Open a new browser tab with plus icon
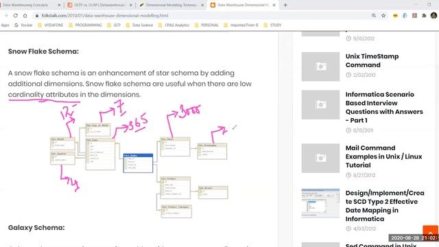This screenshot has height=247, width=439. click(x=285, y=5)
